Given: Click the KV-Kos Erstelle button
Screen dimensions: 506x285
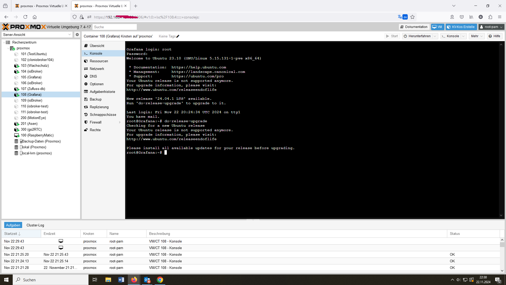Looking at the screenshot, I should [x=461, y=27].
